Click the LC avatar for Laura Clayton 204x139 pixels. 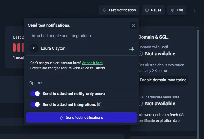[x=34, y=48]
